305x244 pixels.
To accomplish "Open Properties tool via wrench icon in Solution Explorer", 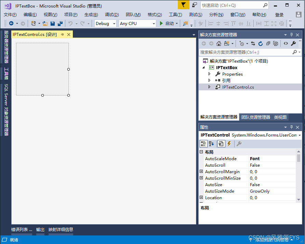I will [293, 44].
